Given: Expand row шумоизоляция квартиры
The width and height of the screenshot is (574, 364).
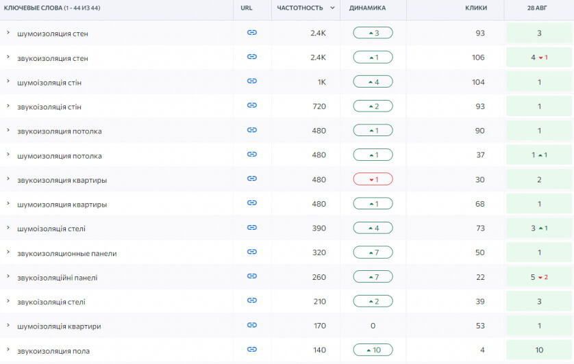Looking at the screenshot, I should (8, 203).
